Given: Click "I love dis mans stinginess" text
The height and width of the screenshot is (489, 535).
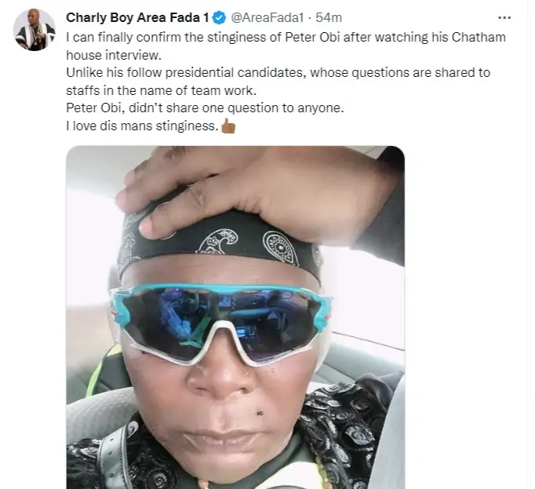Looking at the screenshot, I should pyautogui.click(x=141, y=126).
